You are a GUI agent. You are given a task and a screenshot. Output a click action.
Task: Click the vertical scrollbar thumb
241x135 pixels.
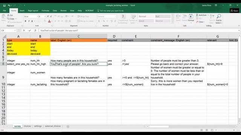tap(239, 77)
